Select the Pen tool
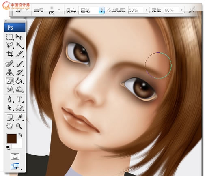Viewport: 207px width, 176px height. pyautogui.click(x=10, y=99)
